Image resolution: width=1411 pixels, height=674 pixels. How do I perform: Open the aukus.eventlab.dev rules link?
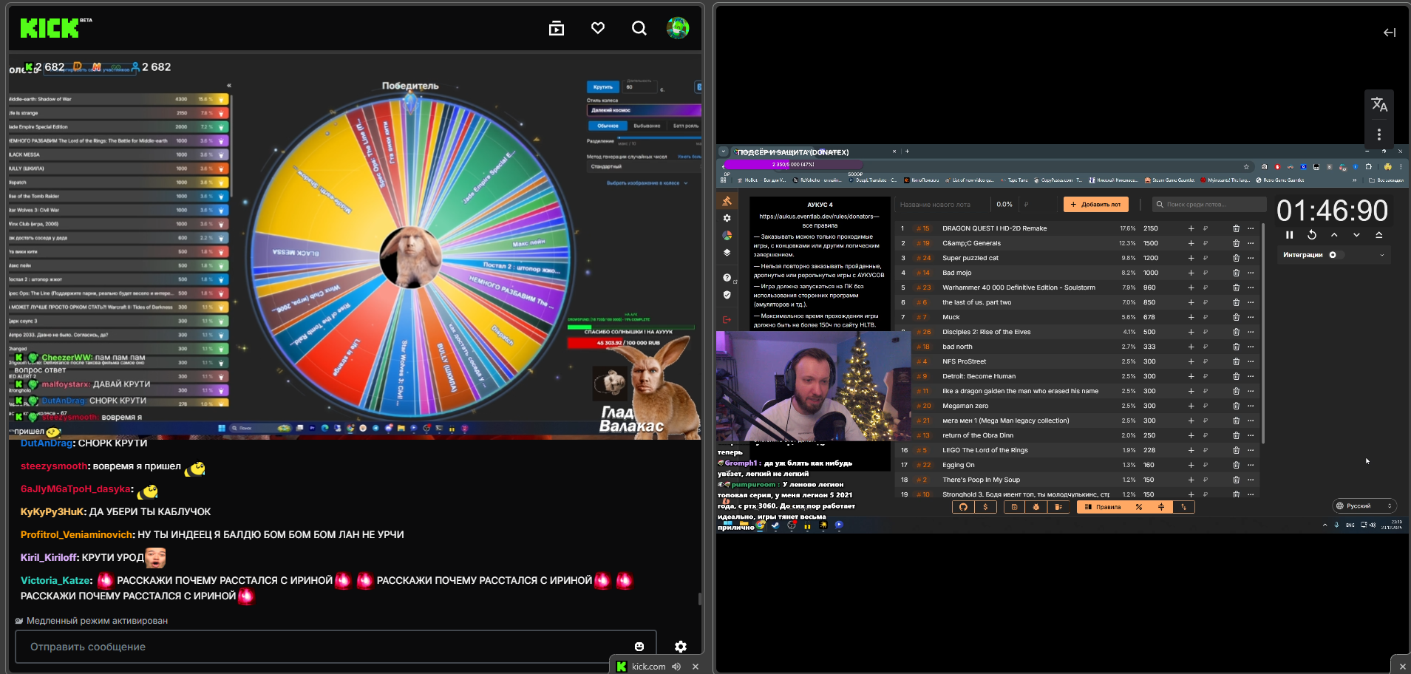tap(819, 217)
